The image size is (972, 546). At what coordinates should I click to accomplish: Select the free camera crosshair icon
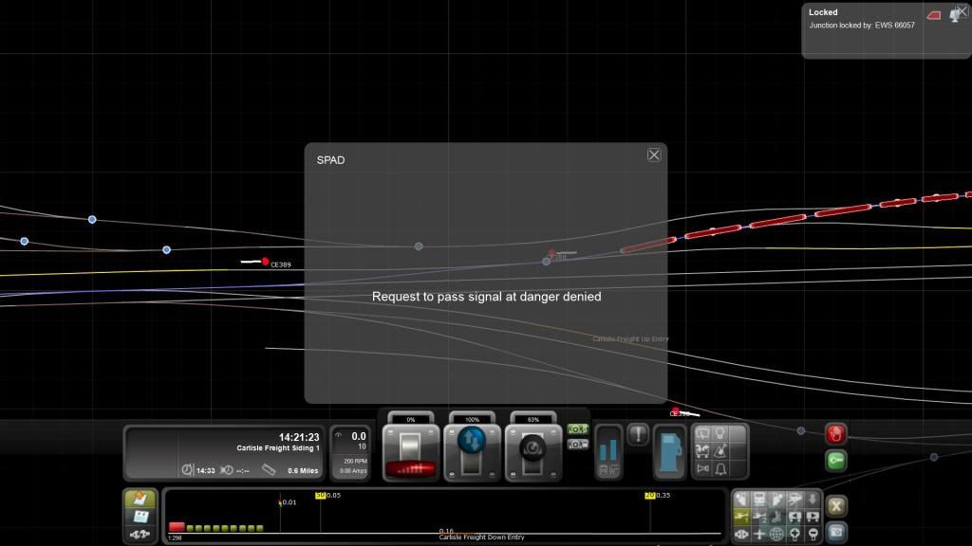pyautogui.click(x=758, y=534)
